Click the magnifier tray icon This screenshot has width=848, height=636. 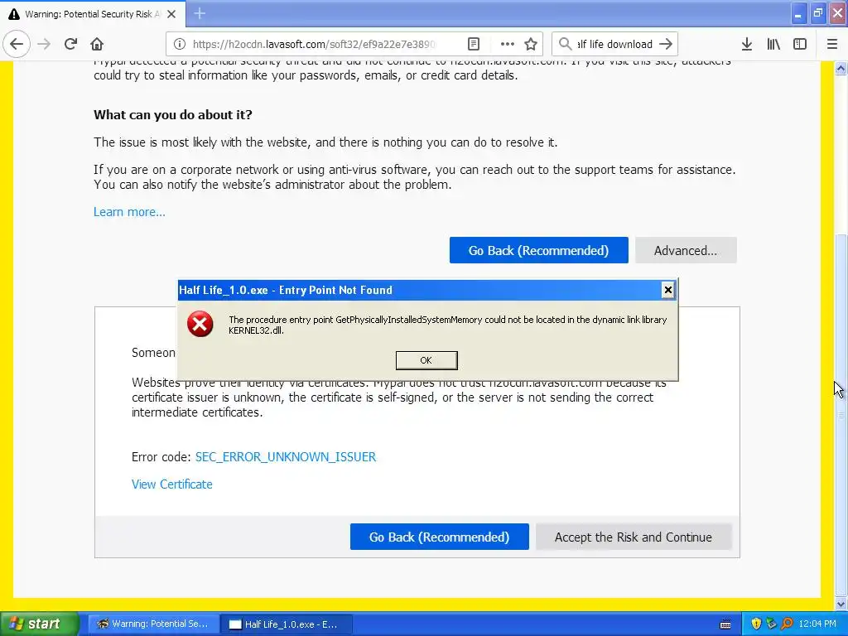(x=787, y=624)
